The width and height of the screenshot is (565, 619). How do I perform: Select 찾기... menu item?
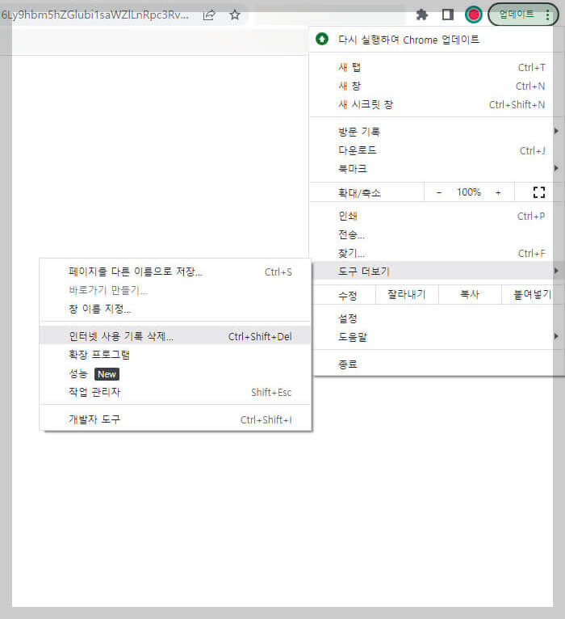click(437, 253)
